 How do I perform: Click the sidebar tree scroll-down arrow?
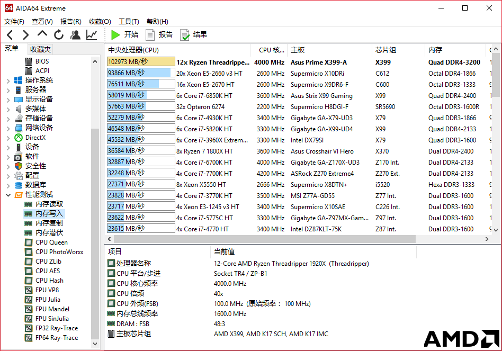click(x=95, y=344)
